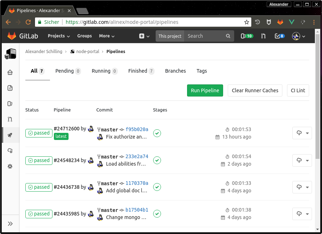
Task: Click the GitLab fox logo
Action: (12, 36)
